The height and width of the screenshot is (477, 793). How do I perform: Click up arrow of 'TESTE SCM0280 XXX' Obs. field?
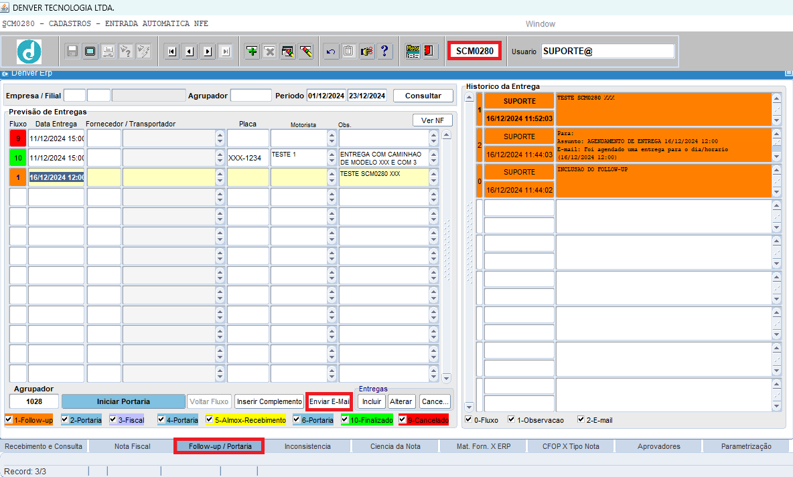pos(433,173)
